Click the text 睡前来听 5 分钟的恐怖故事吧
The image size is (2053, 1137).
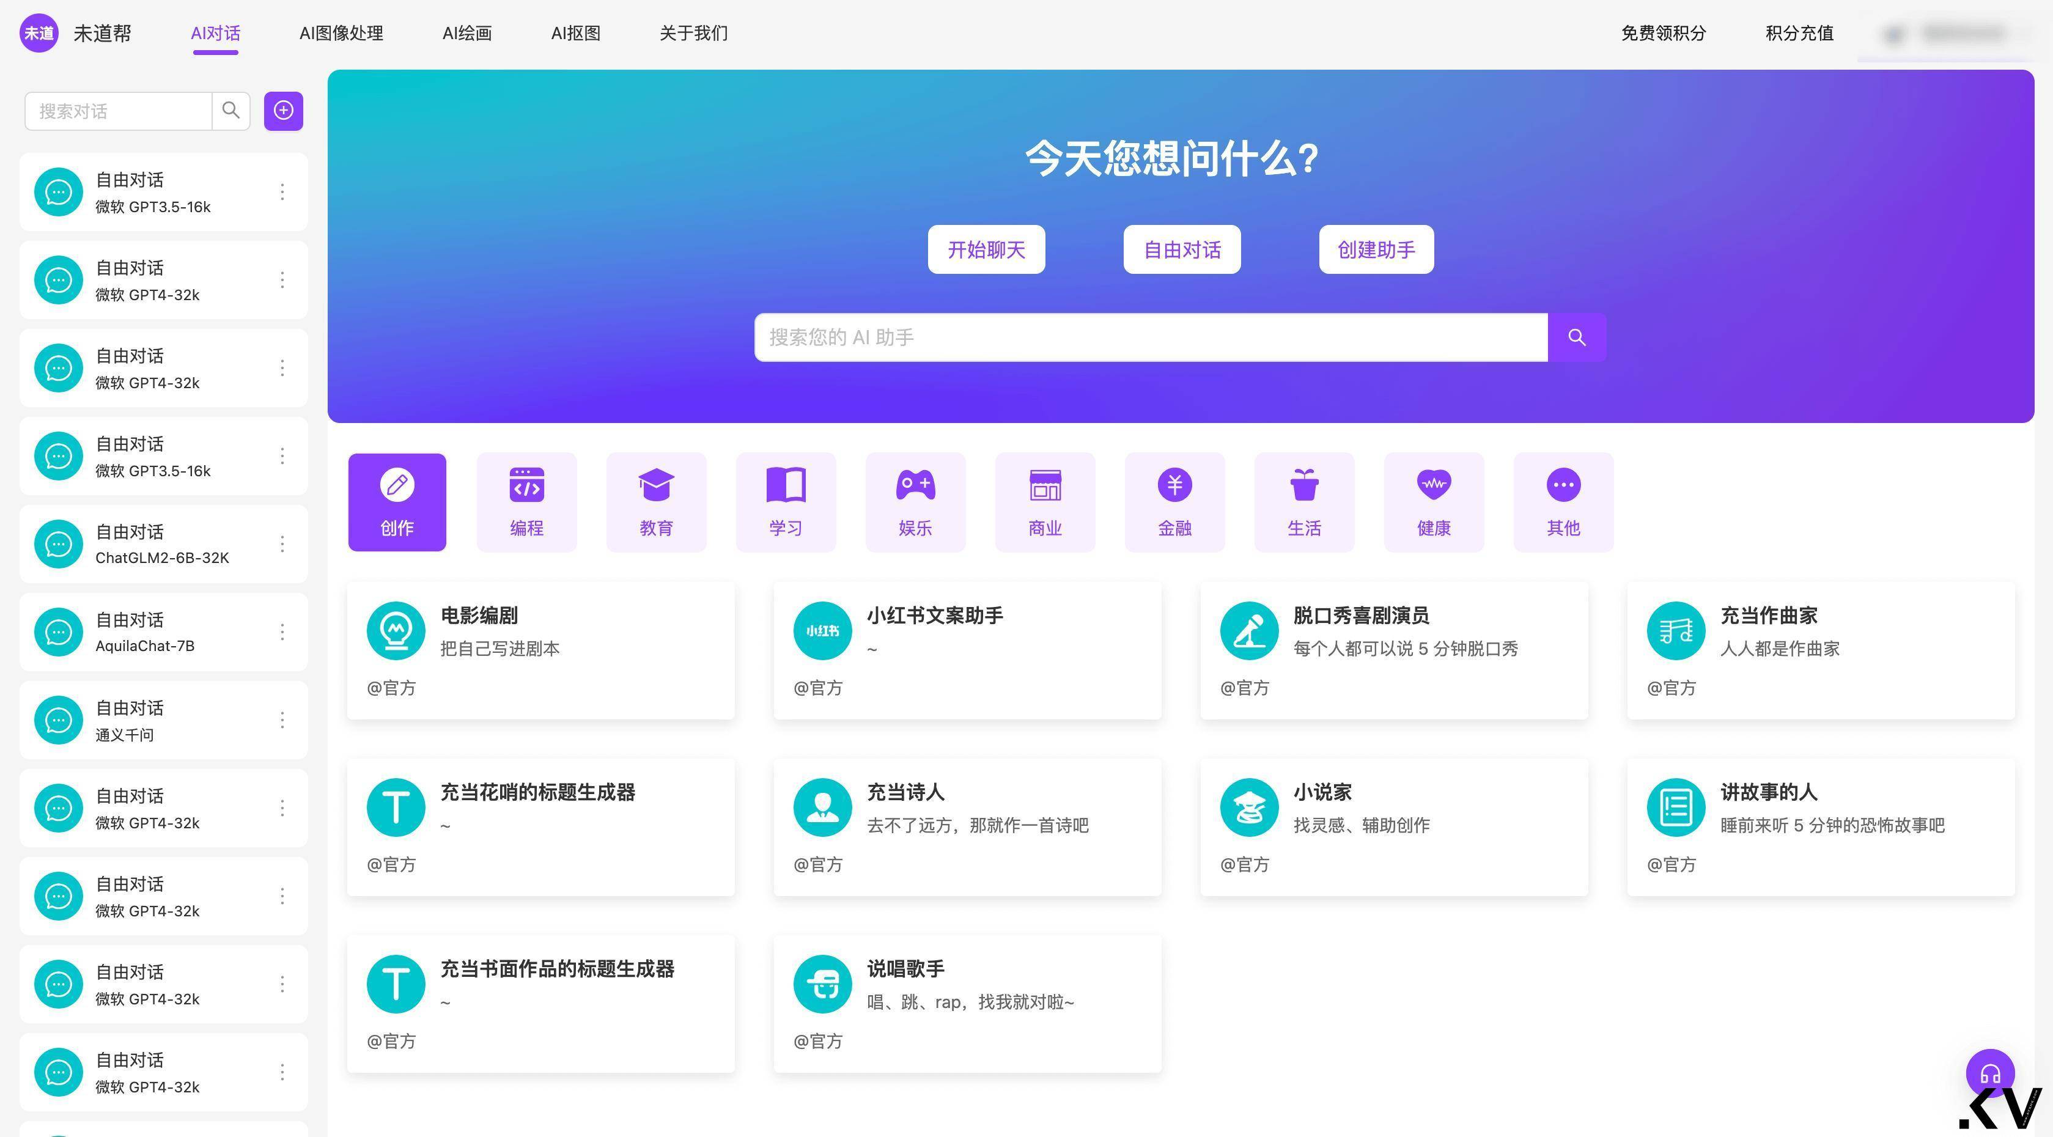[1832, 825]
